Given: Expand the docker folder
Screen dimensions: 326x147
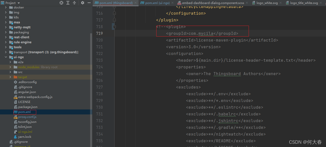Looking at the screenshot, I should [x=6, y=7].
